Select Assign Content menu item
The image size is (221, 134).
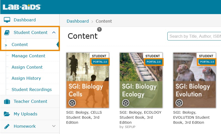click(x=27, y=67)
